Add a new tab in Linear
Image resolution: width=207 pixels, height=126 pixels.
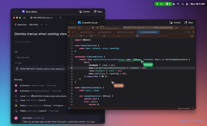coord(60,18)
